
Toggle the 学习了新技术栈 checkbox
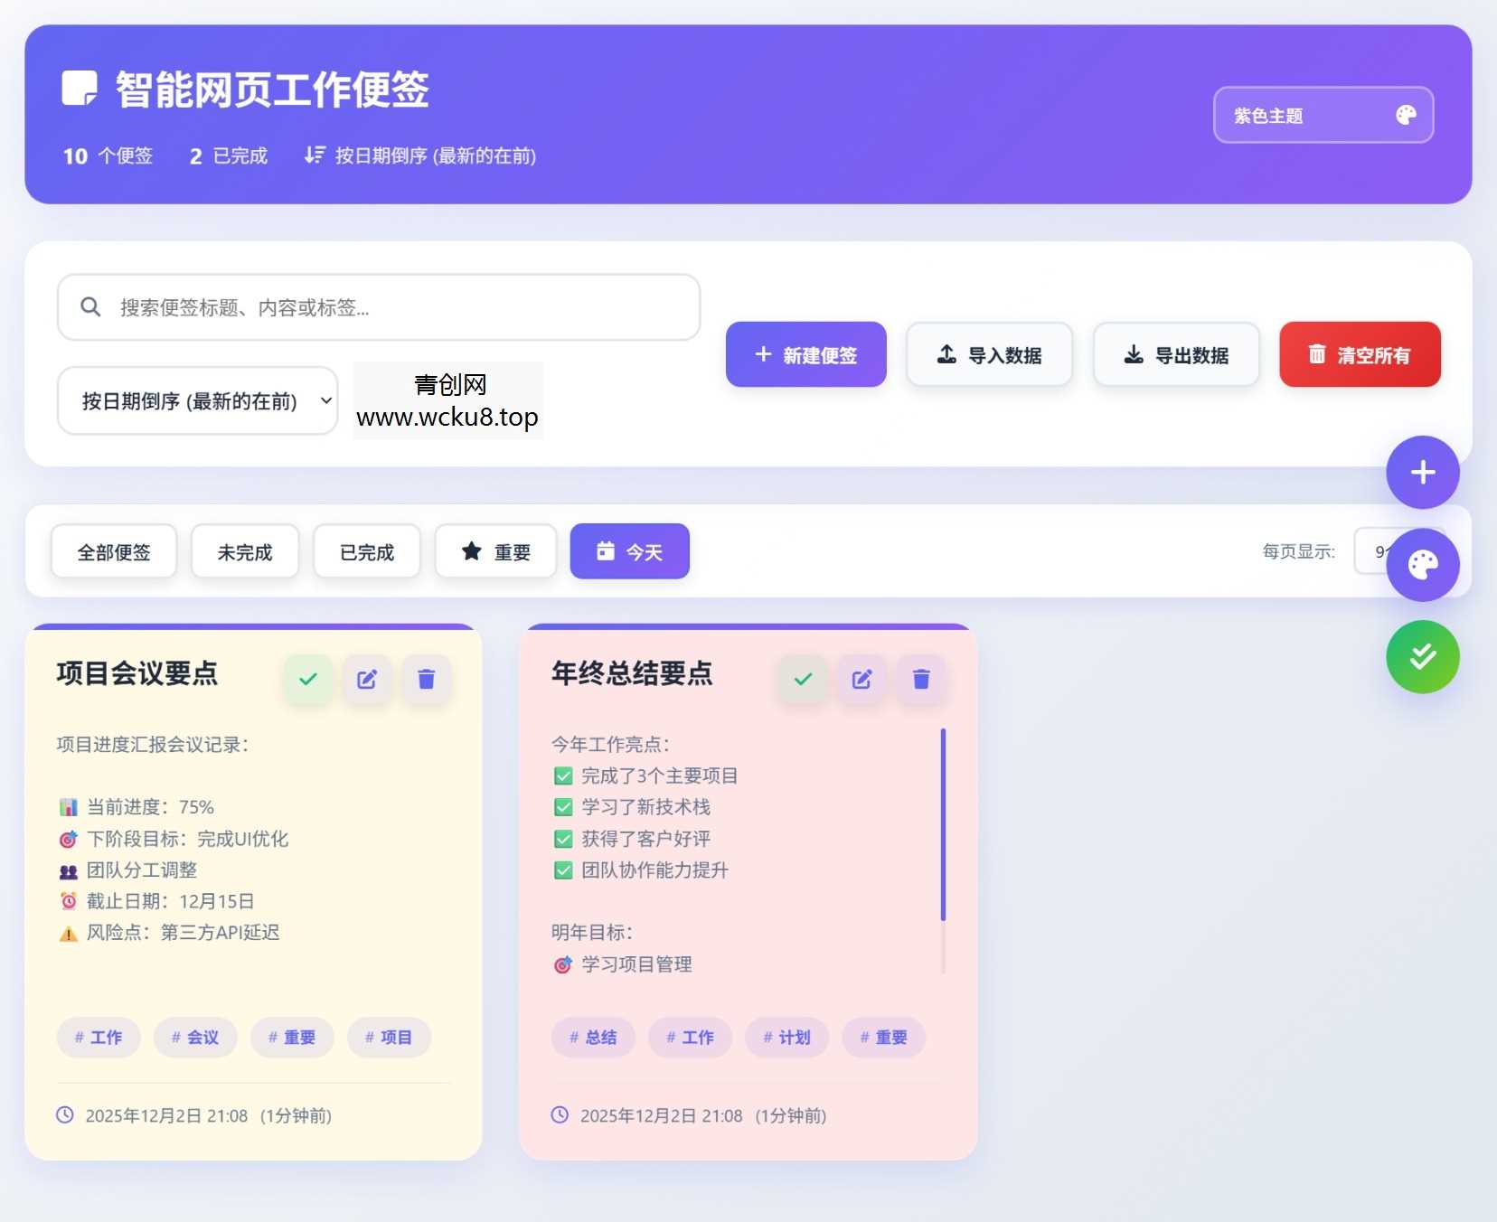pyautogui.click(x=562, y=807)
